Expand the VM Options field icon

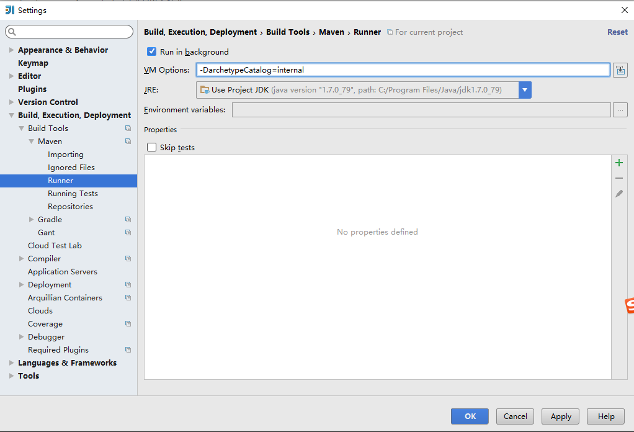(620, 70)
